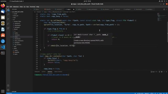
Task: Open the Search view in activity bar
Action: pos(8,14)
